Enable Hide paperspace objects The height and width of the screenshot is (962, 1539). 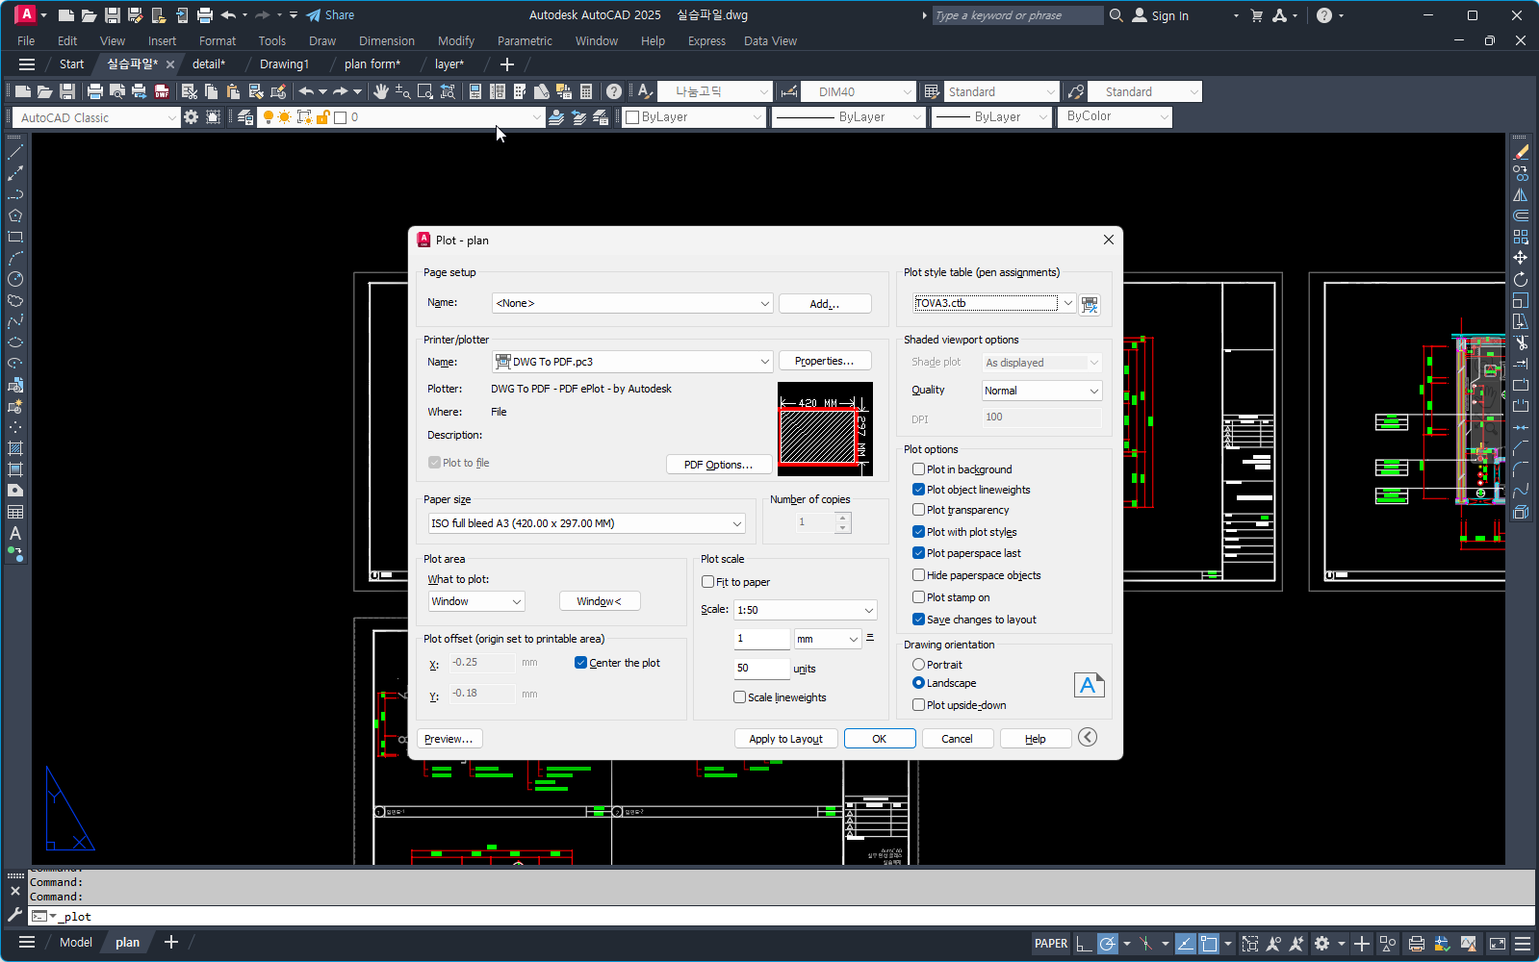(x=918, y=575)
